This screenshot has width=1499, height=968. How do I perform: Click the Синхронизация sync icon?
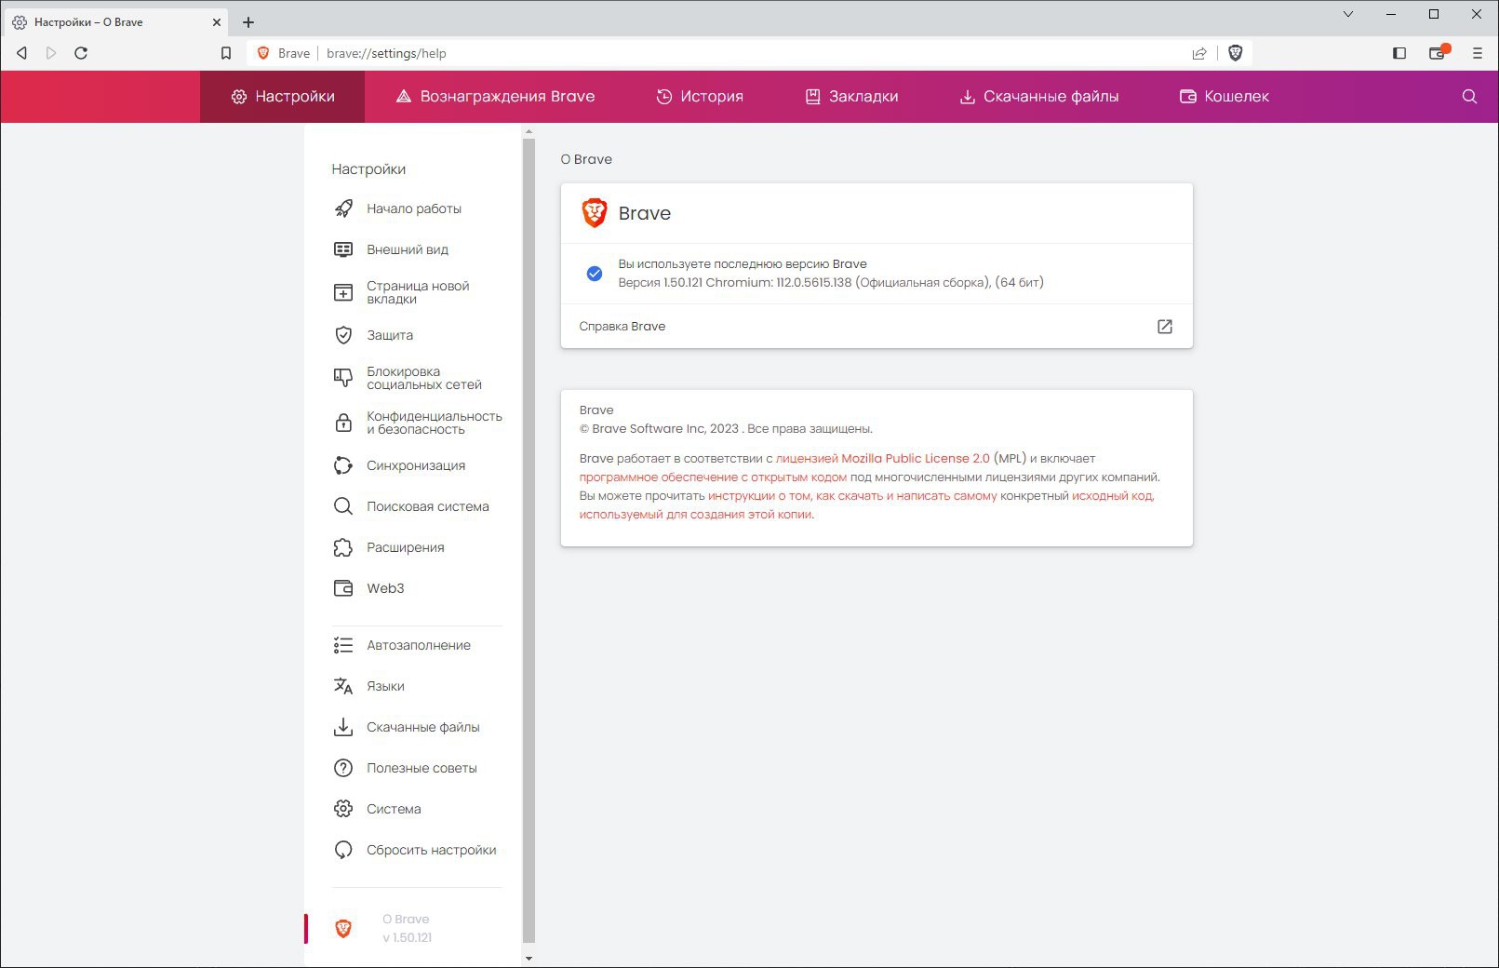[343, 465]
